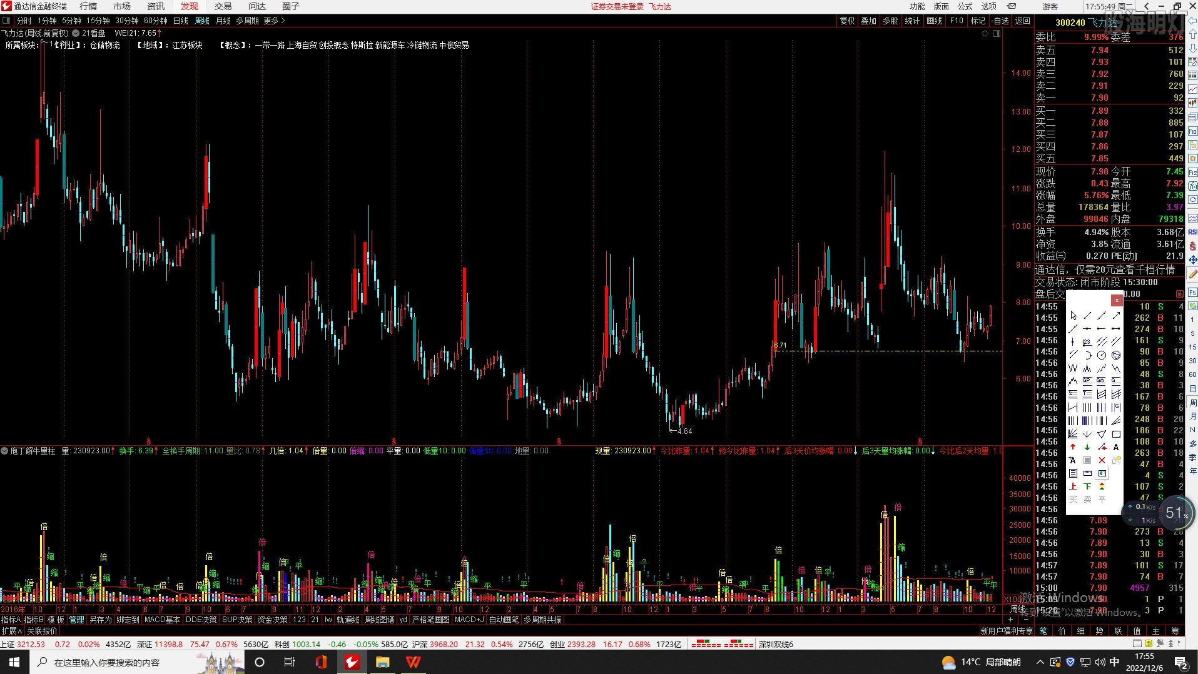Image resolution: width=1198 pixels, height=674 pixels.
Task: Open the 资讯 menu
Action: pos(156,6)
